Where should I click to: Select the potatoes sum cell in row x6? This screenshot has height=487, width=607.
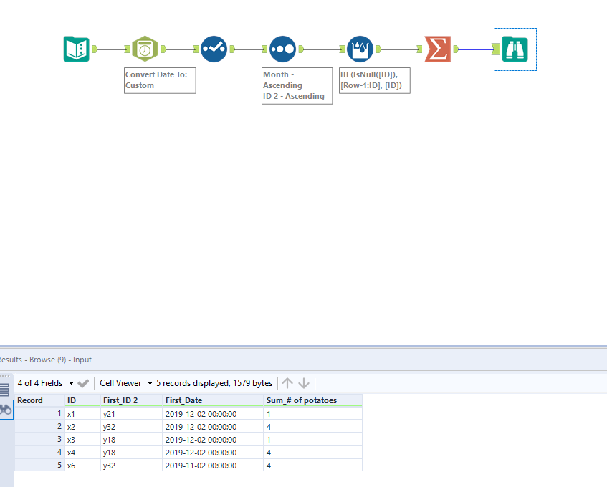[x=312, y=466]
